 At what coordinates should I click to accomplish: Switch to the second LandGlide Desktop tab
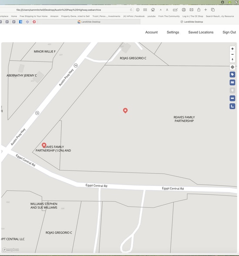192,22
